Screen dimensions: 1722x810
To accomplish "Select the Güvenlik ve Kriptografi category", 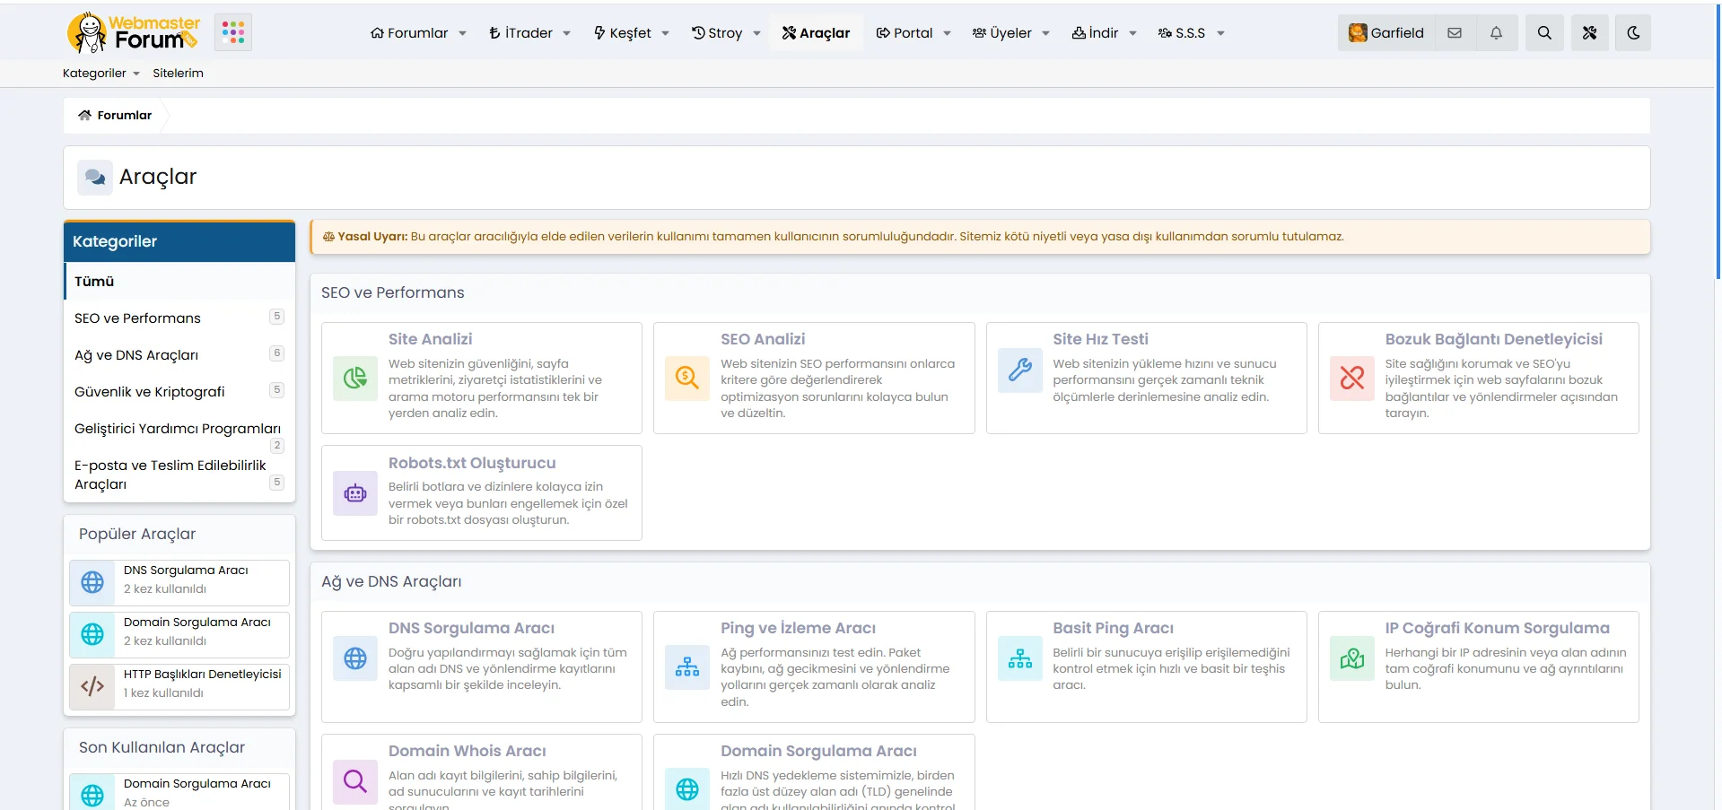I will click(150, 392).
